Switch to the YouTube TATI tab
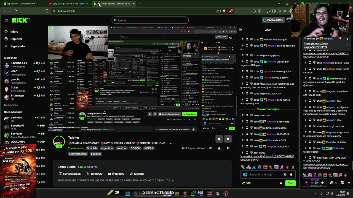Viewport: 353px width, 198px height. pyautogui.click(x=69, y=4)
